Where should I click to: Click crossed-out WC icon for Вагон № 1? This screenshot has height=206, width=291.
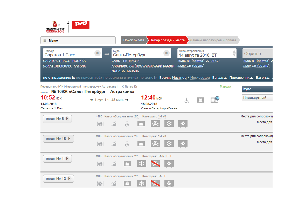click(x=155, y=164)
